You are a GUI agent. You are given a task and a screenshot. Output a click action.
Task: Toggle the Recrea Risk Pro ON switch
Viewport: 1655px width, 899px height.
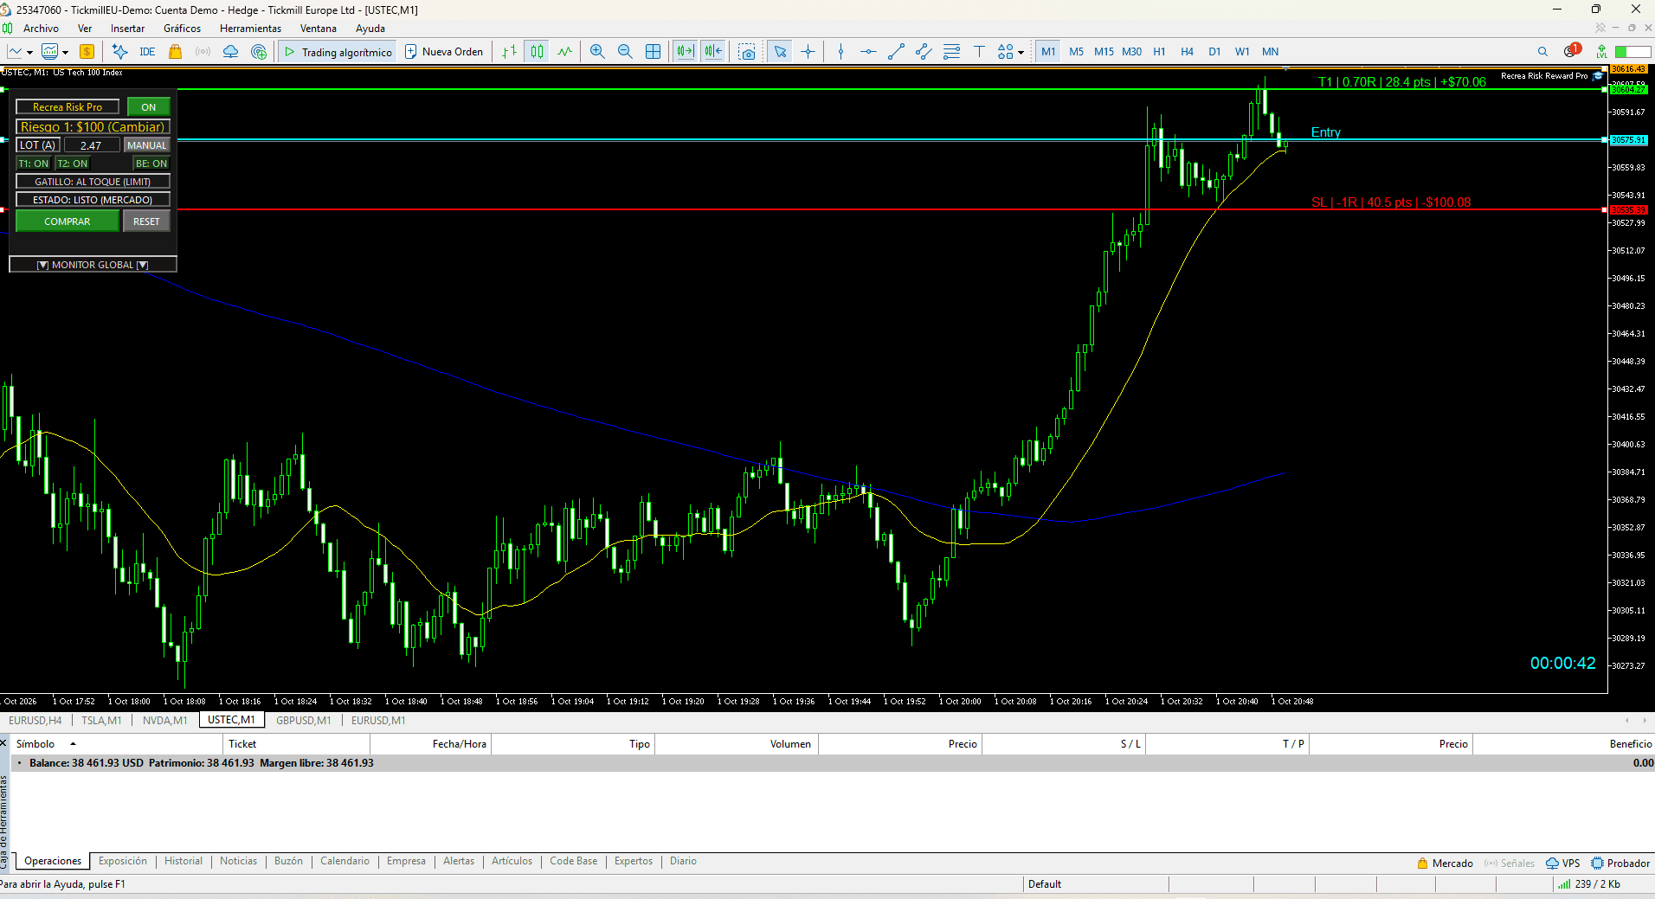point(149,107)
